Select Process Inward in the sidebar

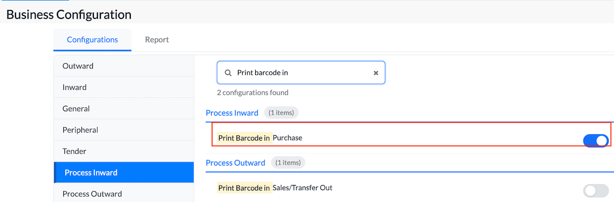tap(91, 173)
